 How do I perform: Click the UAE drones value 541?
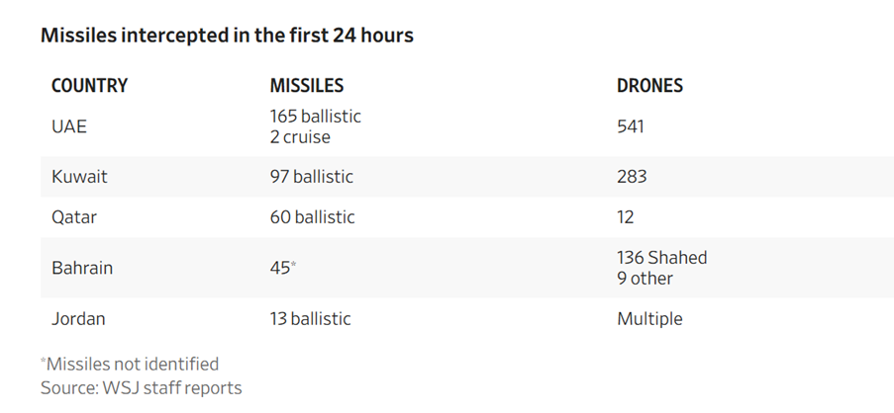[x=632, y=127]
